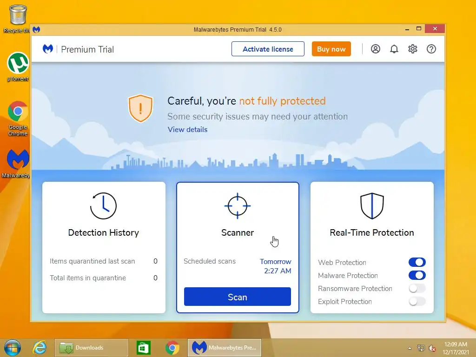Select the Malwarebytes desktop shortcut
Image resolution: width=476 pixels, height=357 pixels.
[17, 163]
